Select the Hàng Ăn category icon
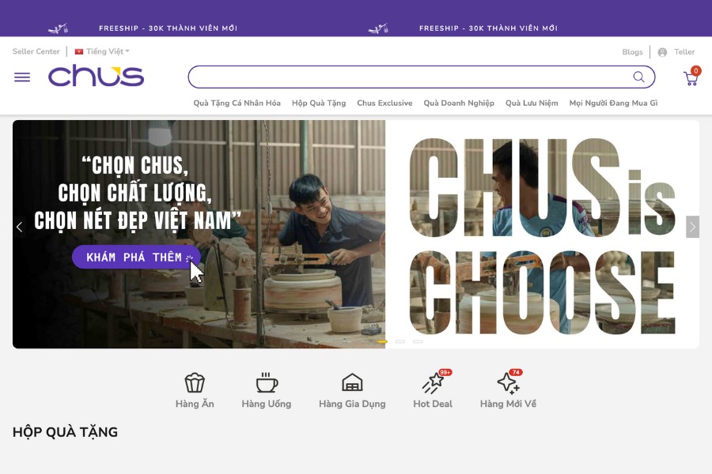Screen dimensions: 712x474 (195, 382)
